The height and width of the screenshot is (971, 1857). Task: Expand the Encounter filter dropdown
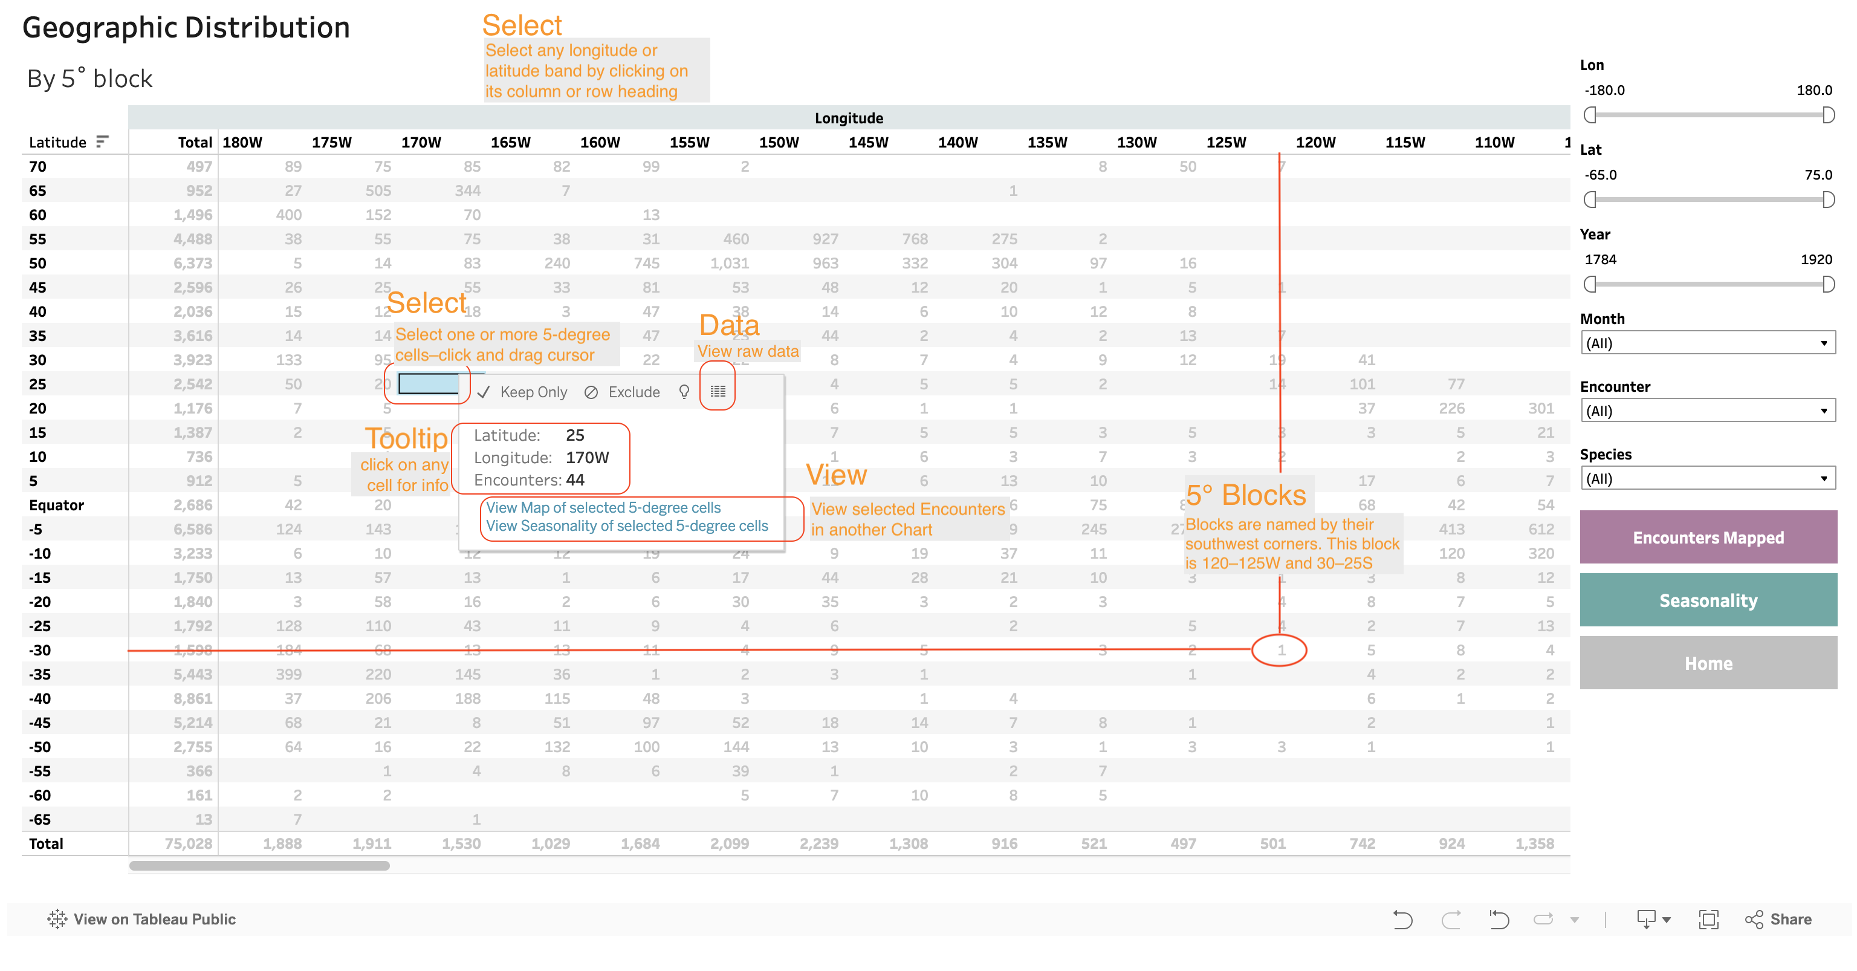click(1707, 411)
